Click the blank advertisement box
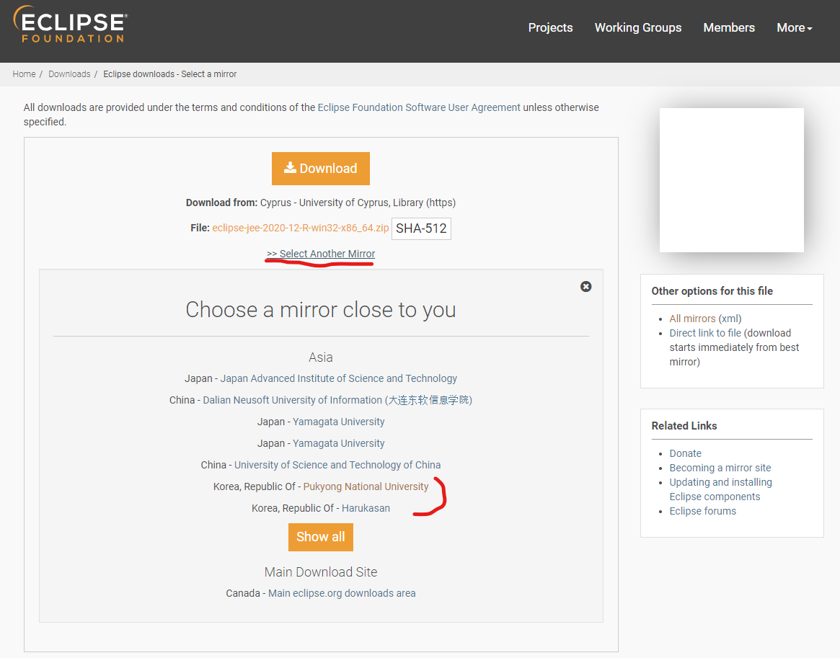 tap(731, 180)
